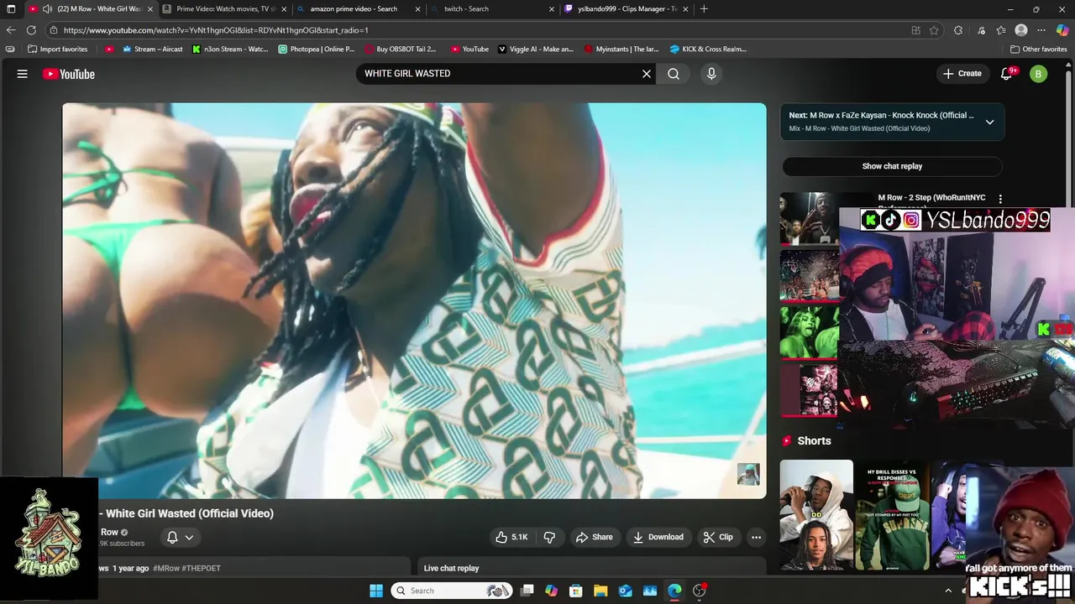Screen dimensions: 1075x604
Task: Open Buy OBSBOT Tail 2 bookmark
Action: (400, 49)
